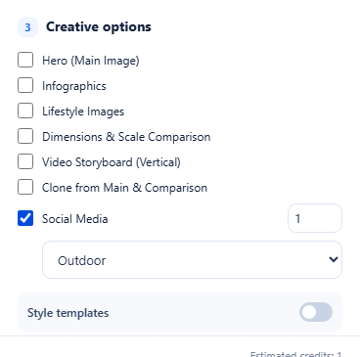Click the Dimensions & Scale Comparison label
This screenshot has width=360, height=357.
[126, 137]
